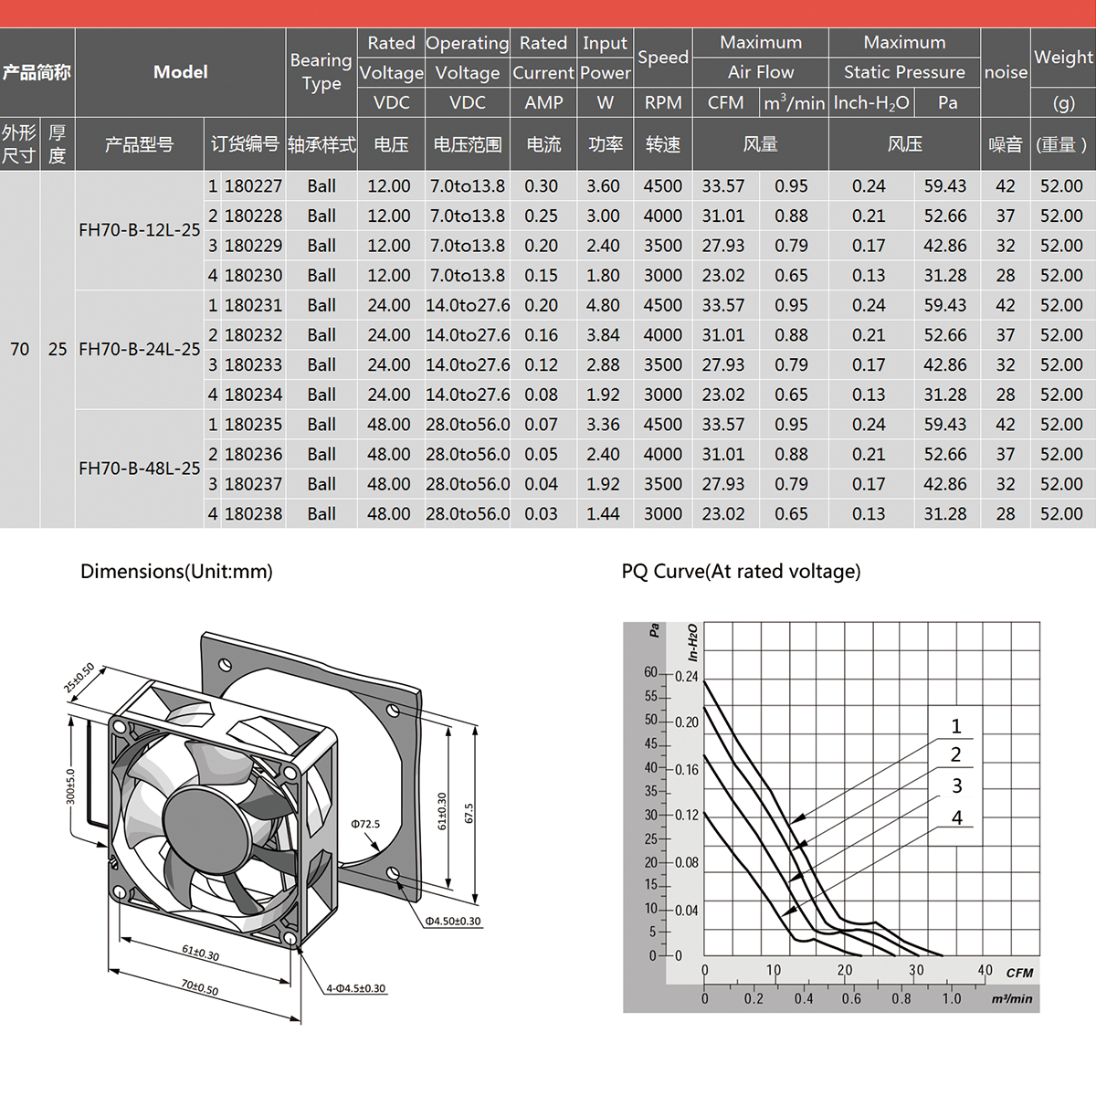Click the Maximum Air Flow header
Image resolution: width=1096 pixels, height=1096 pixels.
coord(761,58)
